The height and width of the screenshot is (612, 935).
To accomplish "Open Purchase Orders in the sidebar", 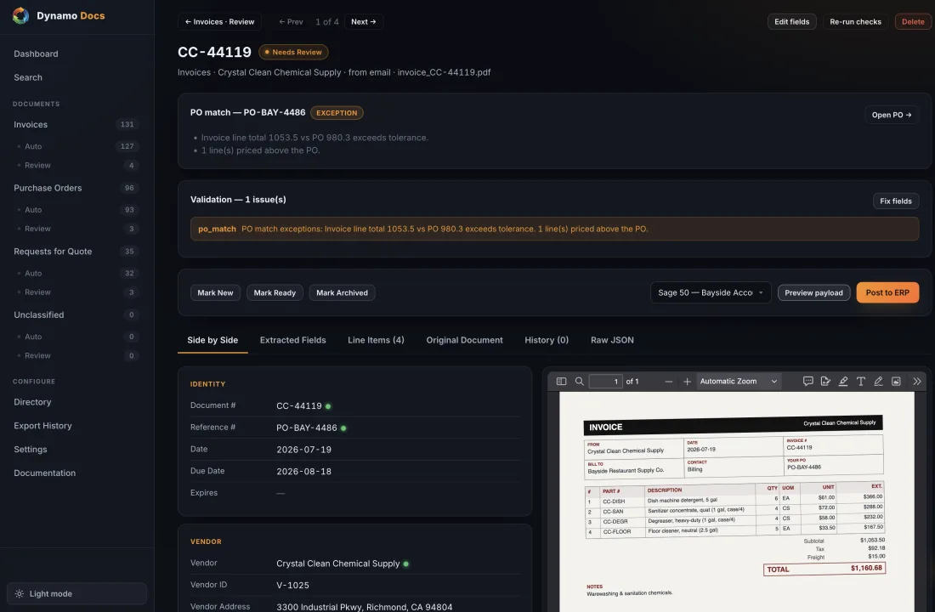I will click(x=76, y=188).
